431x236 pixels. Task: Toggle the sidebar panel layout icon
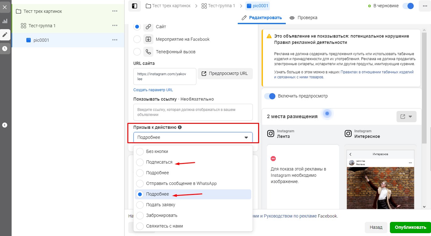134,6
